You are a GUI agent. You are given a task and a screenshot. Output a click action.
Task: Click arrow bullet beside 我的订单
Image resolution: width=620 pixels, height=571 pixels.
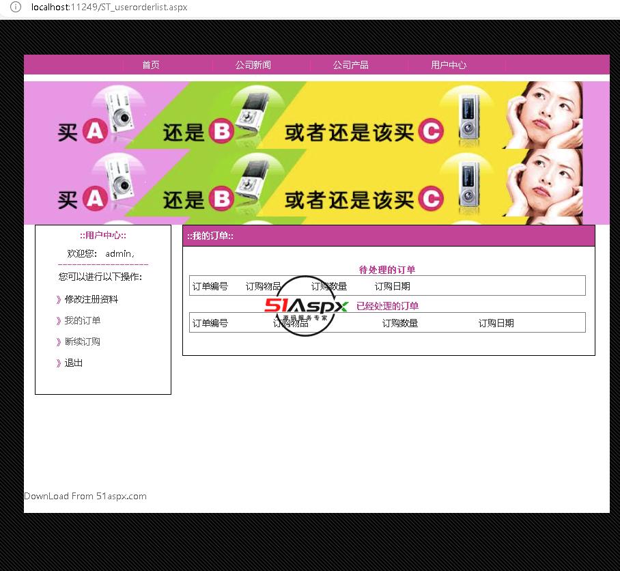pyautogui.click(x=59, y=321)
